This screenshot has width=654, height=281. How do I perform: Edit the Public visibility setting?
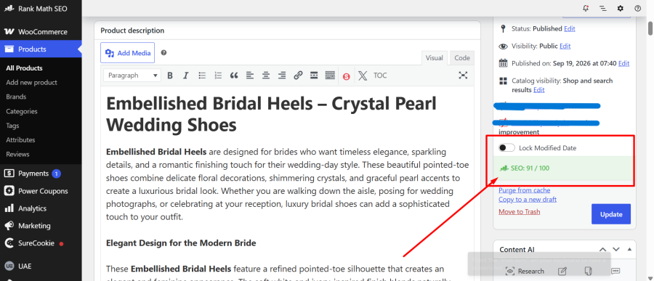565,46
